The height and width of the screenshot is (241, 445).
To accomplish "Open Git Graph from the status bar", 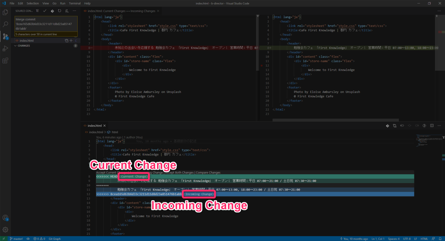I will point(54,239).
